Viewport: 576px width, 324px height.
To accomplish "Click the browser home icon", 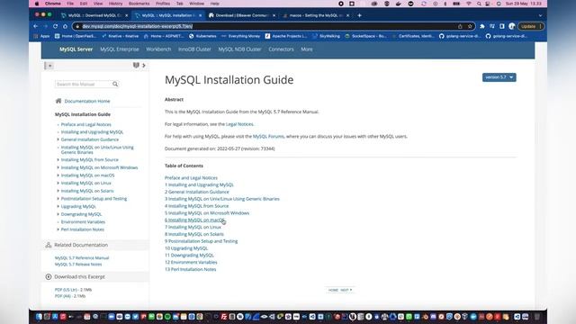I will click(x=66, y=26).
